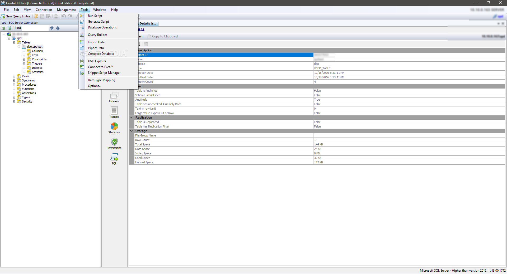Viewport: 507px width, 274px height.
Task: Open Database Operations menu entry
Action: pyautogui.click(x=109, y=27)
